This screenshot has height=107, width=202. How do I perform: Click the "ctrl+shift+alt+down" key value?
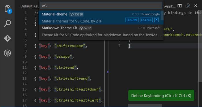tap(77, 89)
